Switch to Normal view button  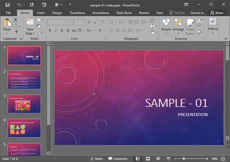(138, 159)
